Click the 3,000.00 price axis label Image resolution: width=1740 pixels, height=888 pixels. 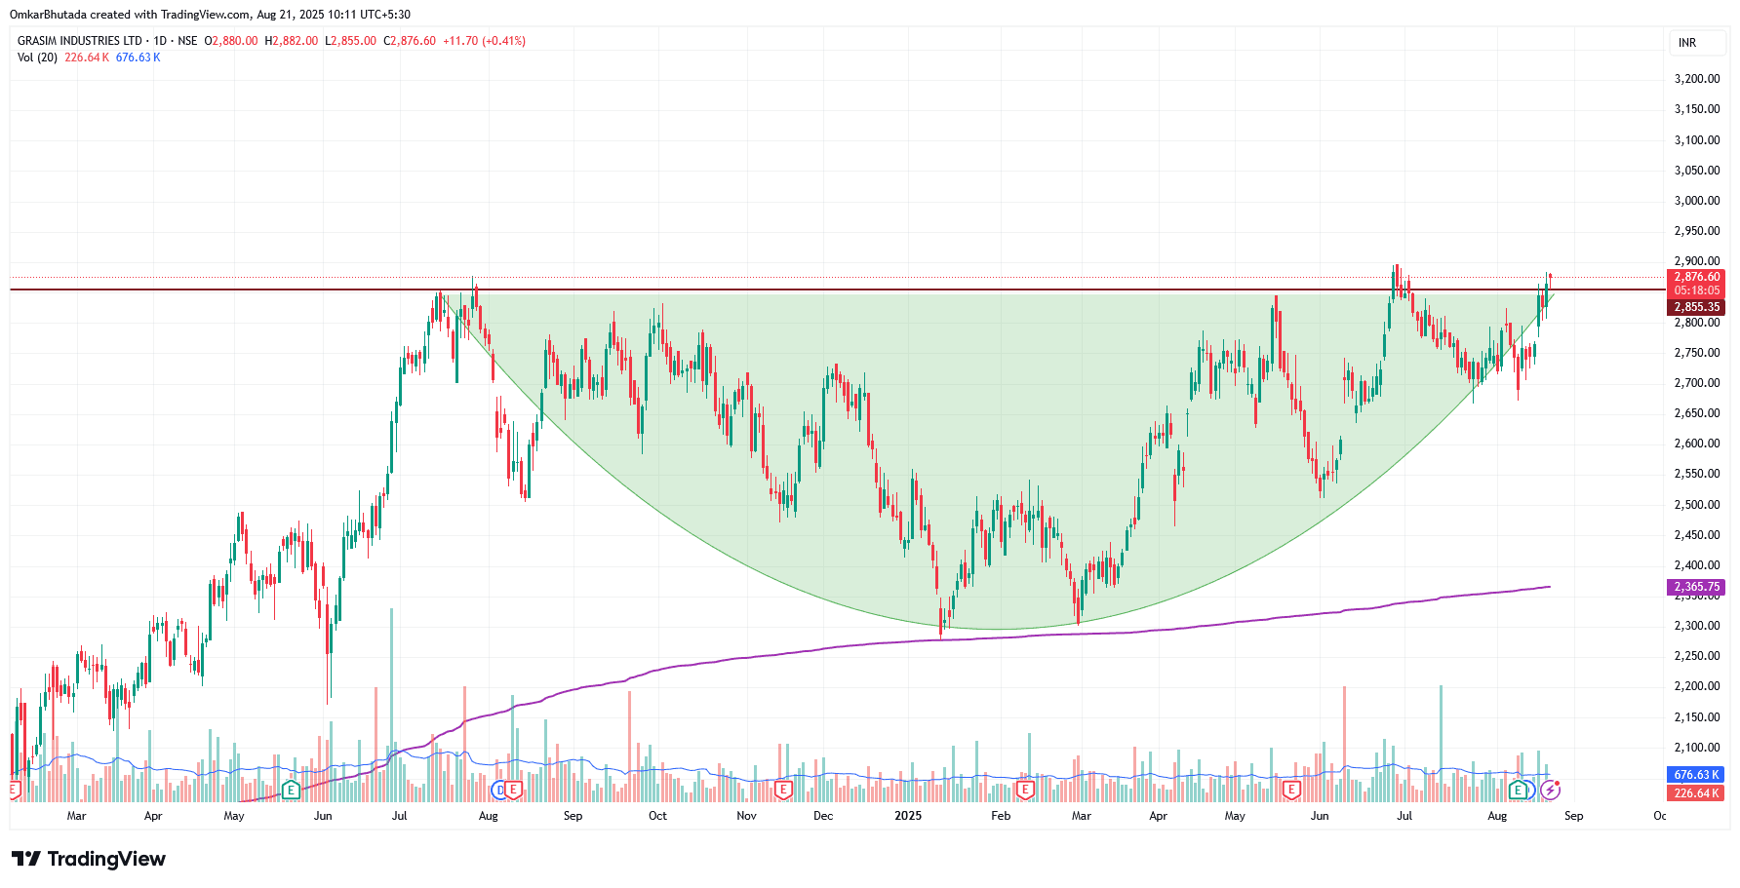point(1697,201)
